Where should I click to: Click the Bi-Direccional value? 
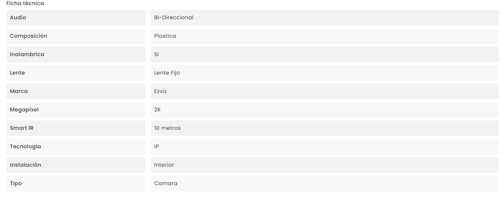click(174, 18)
